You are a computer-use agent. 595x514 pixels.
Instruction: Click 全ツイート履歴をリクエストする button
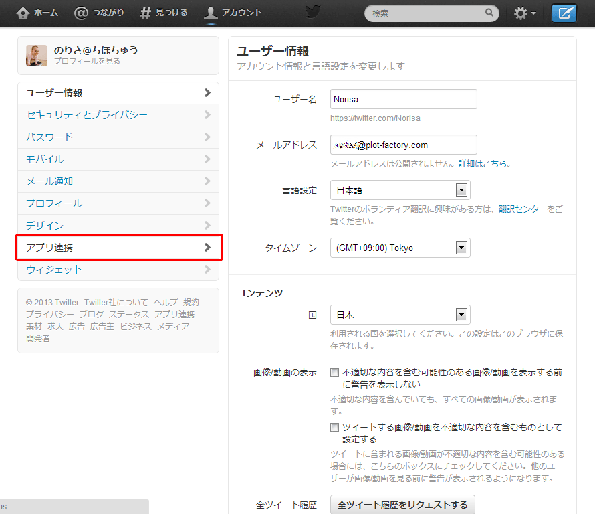pos(402,505)
